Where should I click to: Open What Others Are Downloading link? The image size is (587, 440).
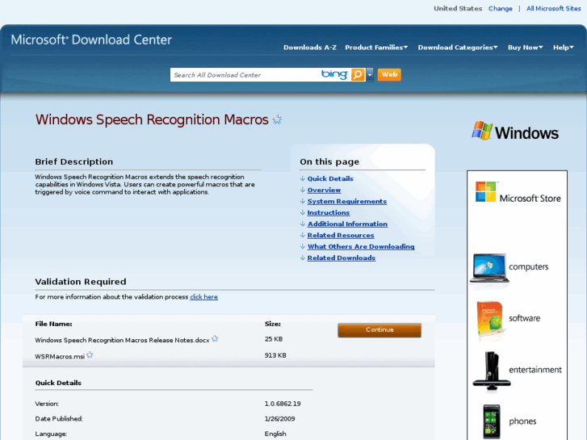click(361, 246)
